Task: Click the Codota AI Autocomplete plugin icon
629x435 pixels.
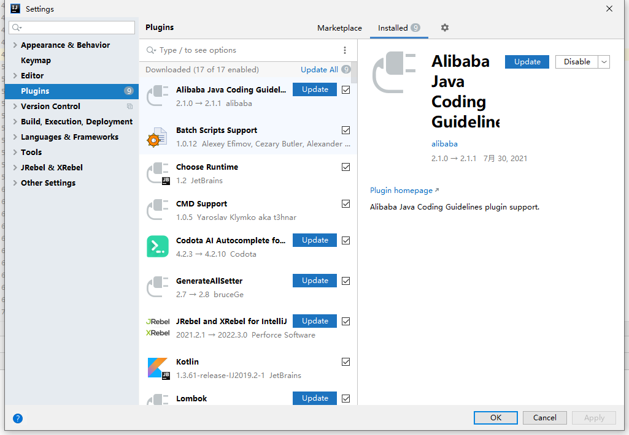Action: (x=158, y=246)
